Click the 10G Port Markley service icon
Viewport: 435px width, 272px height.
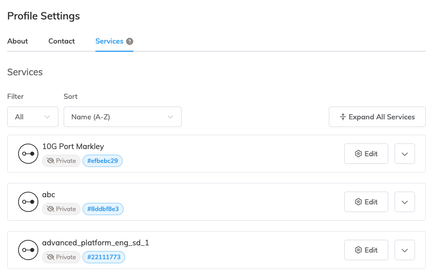tap(28, 154)
